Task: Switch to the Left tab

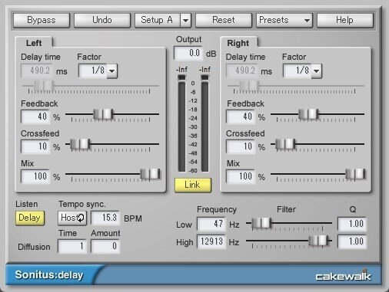Action: pyautogui.click(x=34, y=43)
